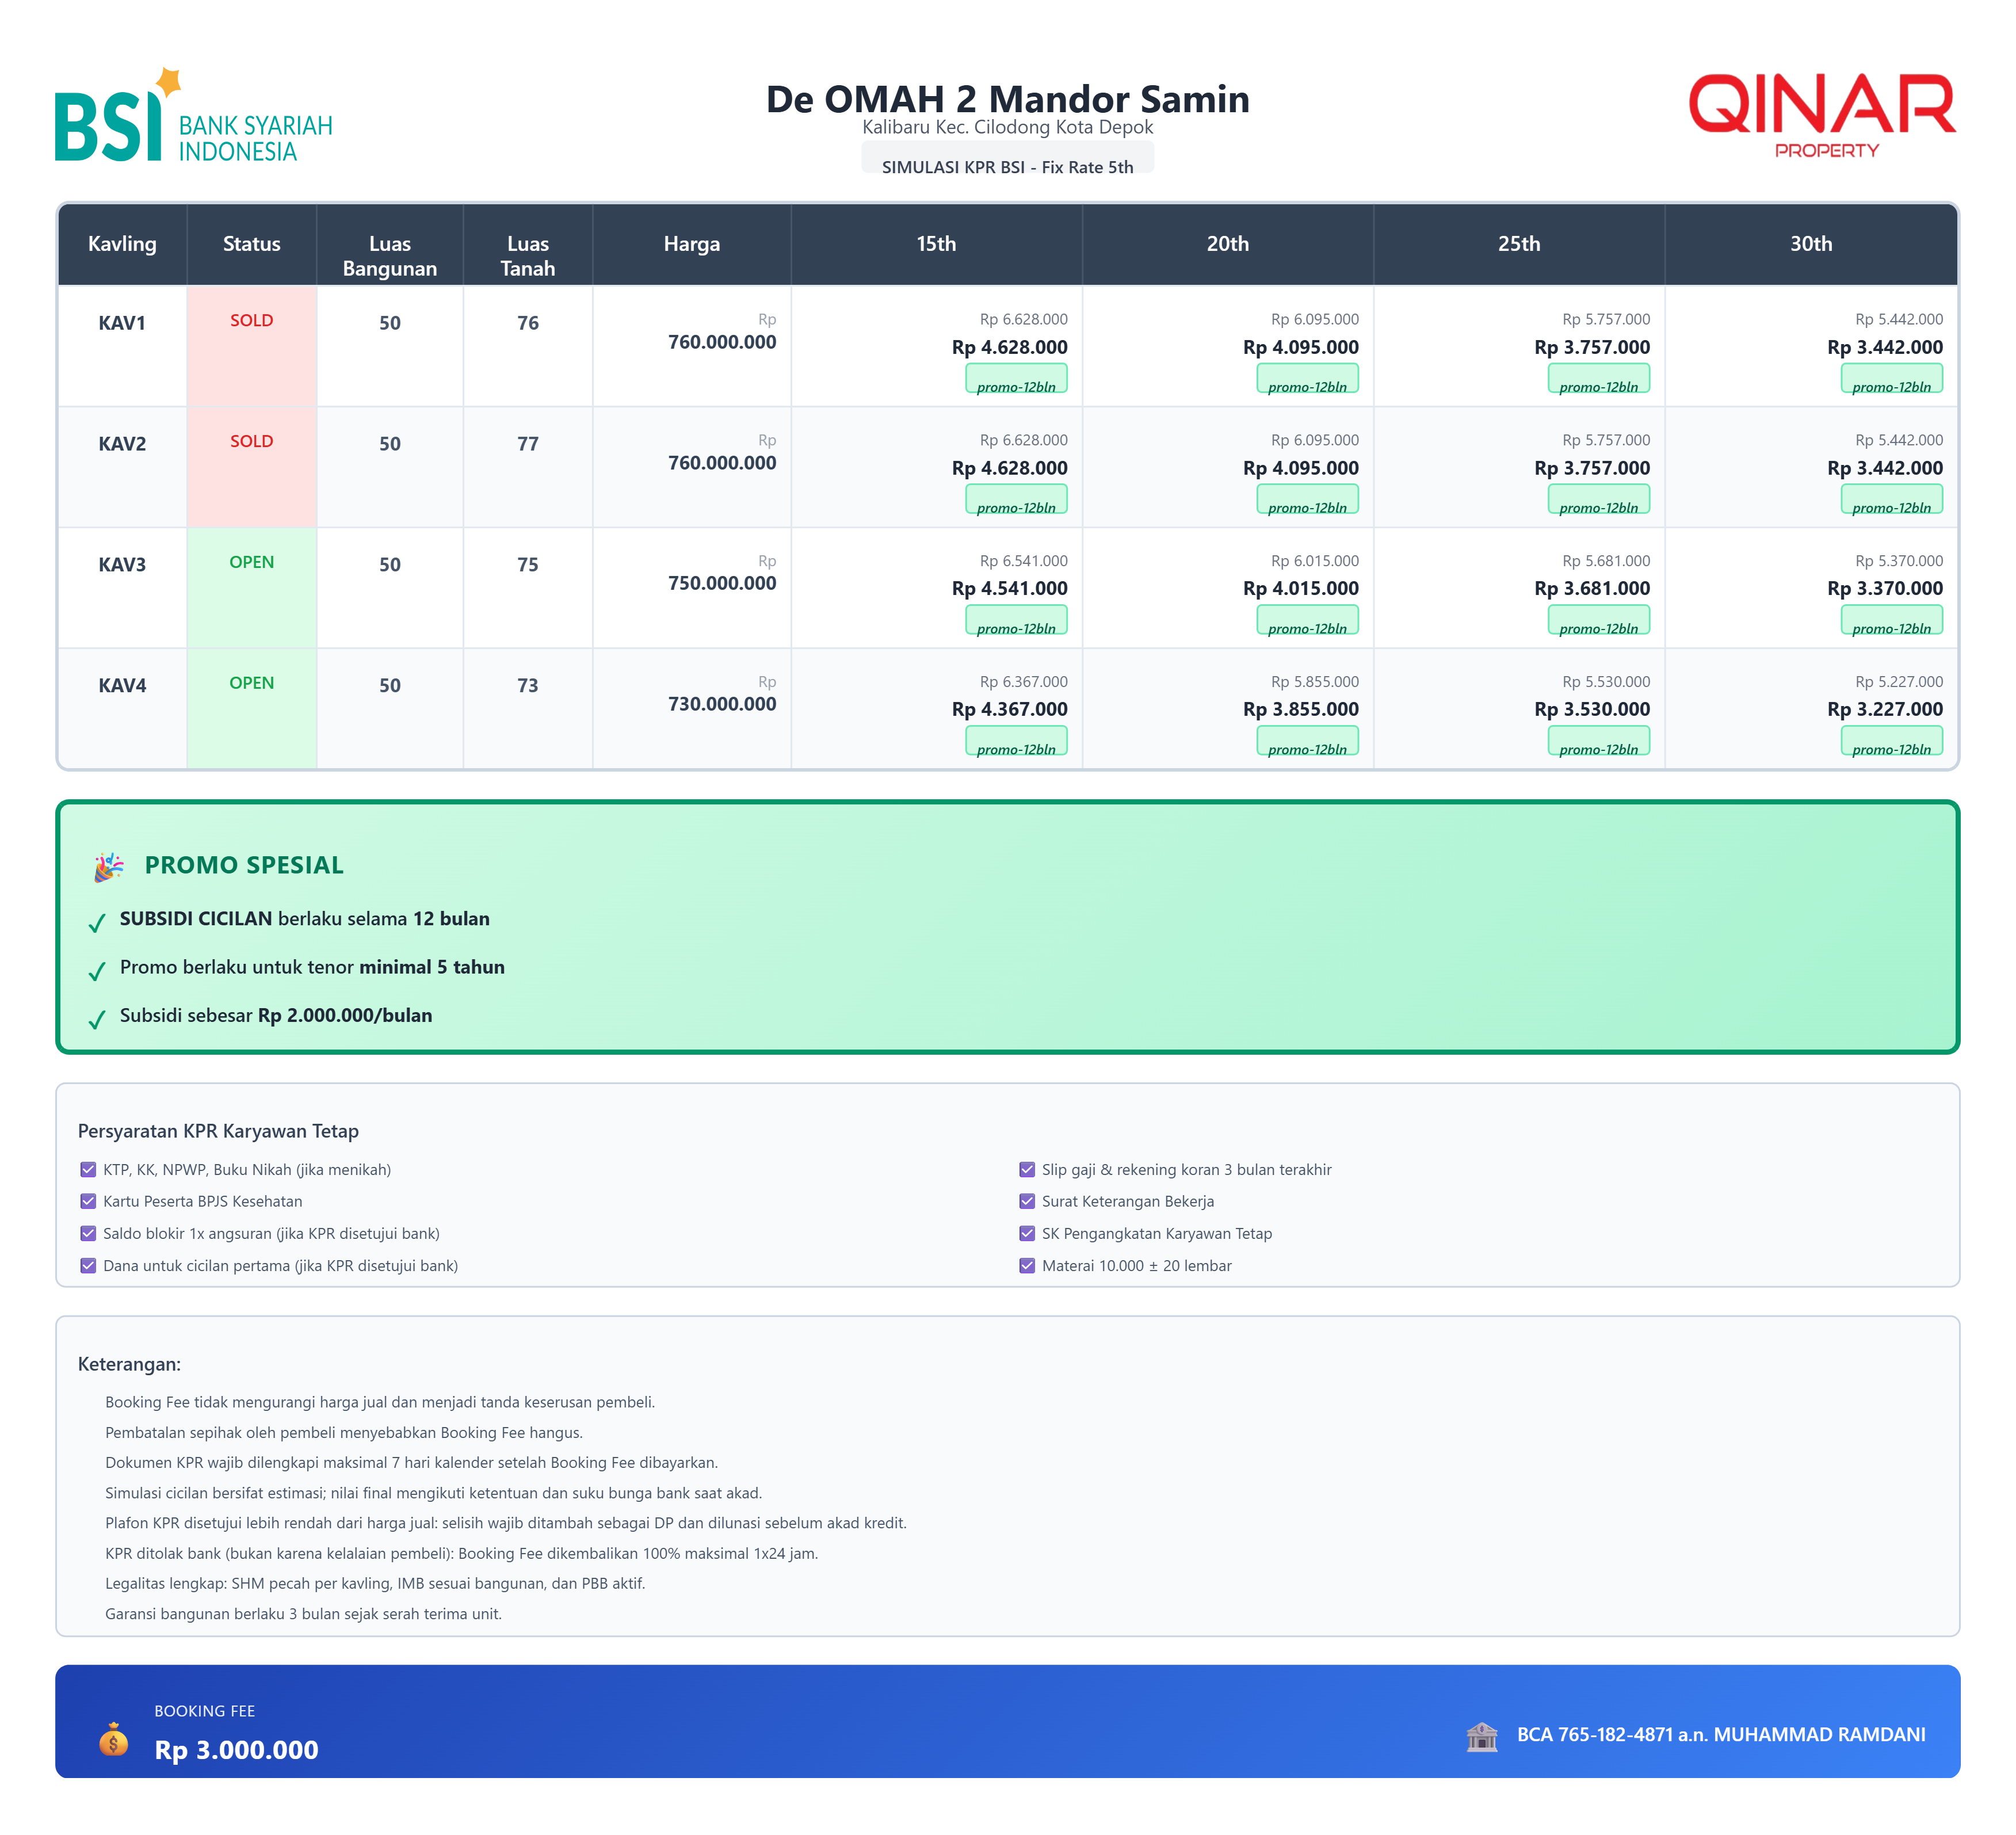Click the bank building icon beside BCA
2016x1835 pixels.
[x=1481, y=1736]
